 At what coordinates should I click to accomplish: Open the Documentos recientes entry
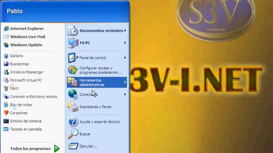tap(97, 31)
